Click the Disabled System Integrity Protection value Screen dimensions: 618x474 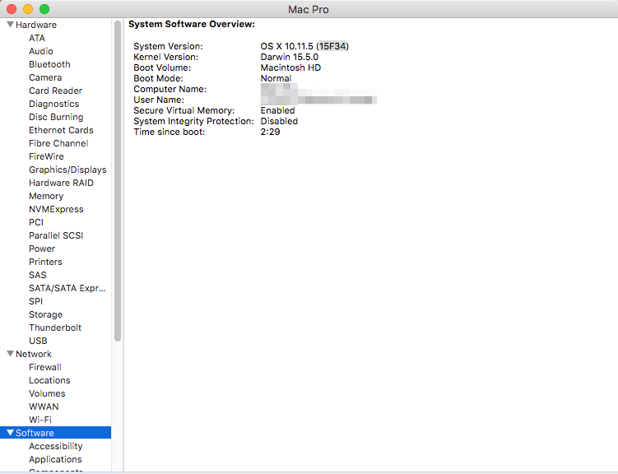279,121
